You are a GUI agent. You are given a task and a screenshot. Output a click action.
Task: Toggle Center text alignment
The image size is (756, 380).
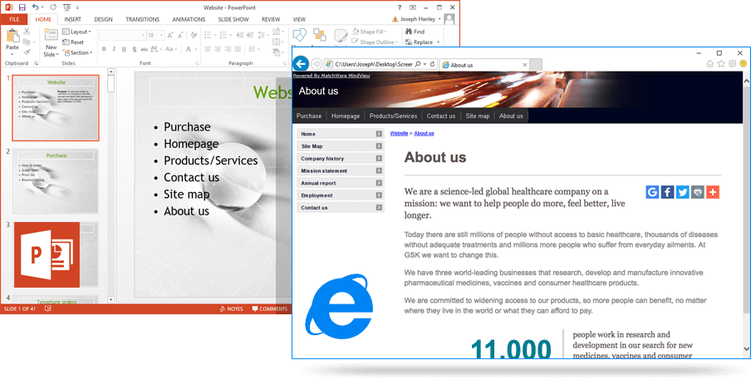tap(218, 49)
